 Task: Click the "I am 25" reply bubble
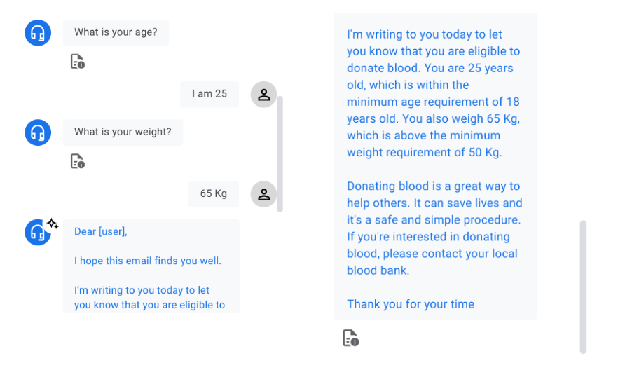point(209,94)
